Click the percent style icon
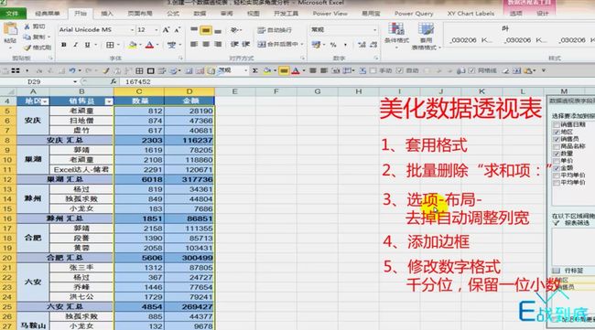The width and height of the screenshot is (595, 330). click(333, 45)
